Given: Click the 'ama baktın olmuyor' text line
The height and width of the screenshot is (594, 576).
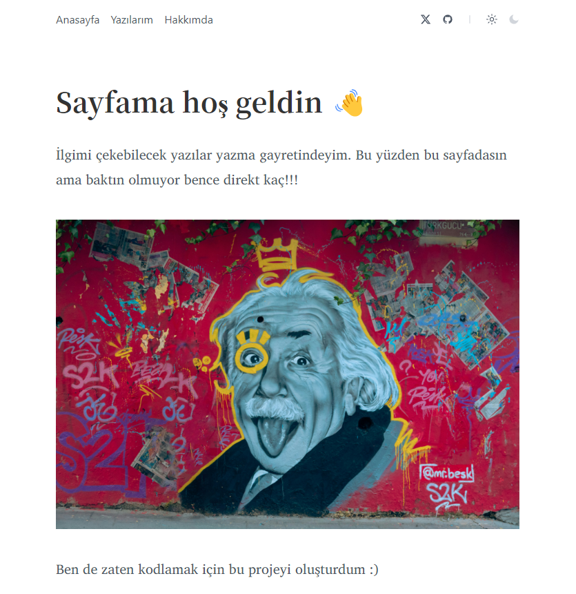Looking at the screenshot, I should (177, 180).
